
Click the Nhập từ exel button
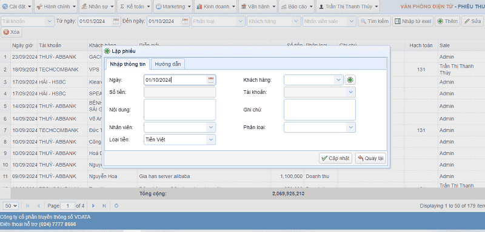click(413, 21)
